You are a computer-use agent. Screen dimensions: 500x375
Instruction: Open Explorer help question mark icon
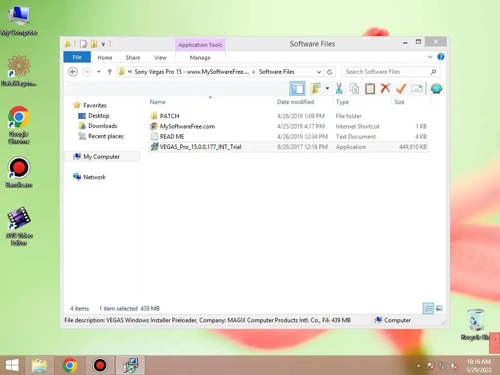[x=441, y=57]
